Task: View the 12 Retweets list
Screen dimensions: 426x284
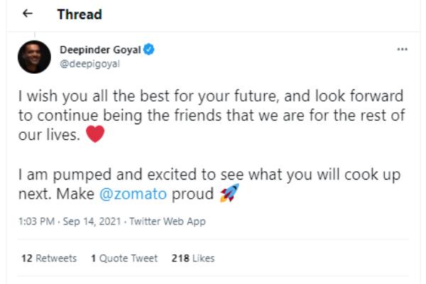Action: click(x=48, y=258)
